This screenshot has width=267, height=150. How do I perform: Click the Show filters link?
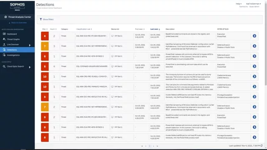click(48, 20)
